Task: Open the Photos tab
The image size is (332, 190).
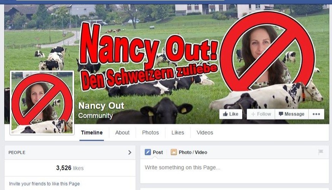Action: (x=150, y=133)
